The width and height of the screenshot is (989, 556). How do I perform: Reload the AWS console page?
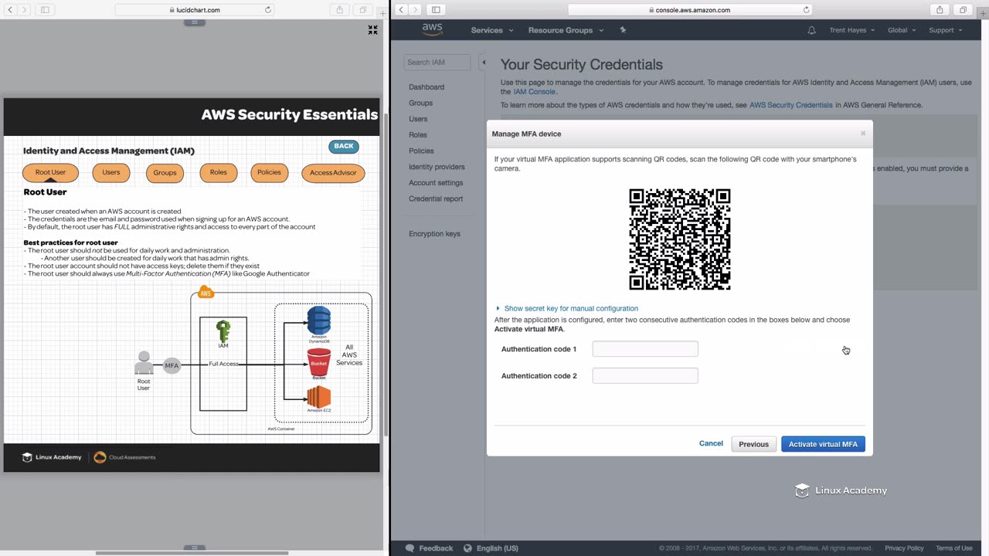click(x=806, y=10)
